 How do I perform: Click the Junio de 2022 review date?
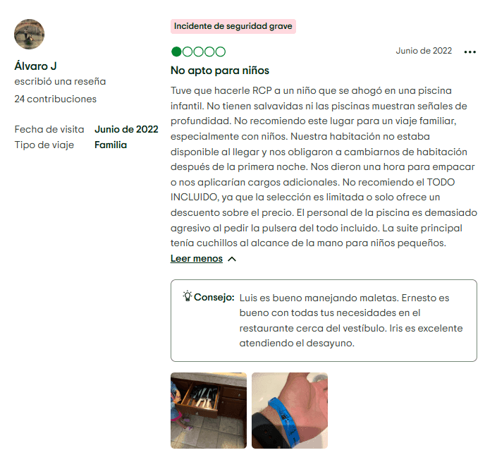424,51
